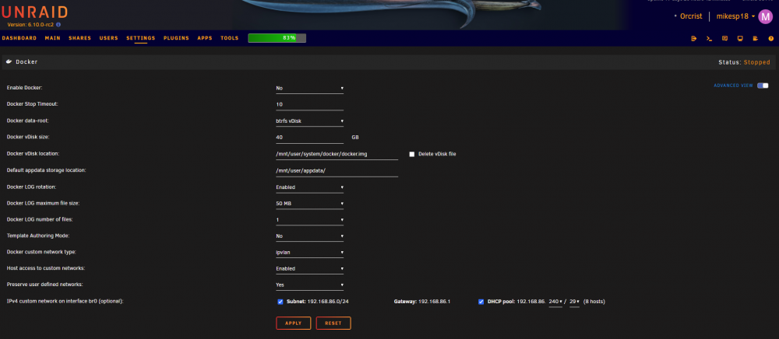Toggle the Advanced View switch
This screenshot has height=339, width=779.
763,86
